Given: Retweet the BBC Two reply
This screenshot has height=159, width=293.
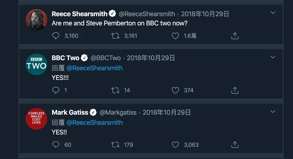Looking at the screenshot, I should pyautogui.click(x=115, y=90).
